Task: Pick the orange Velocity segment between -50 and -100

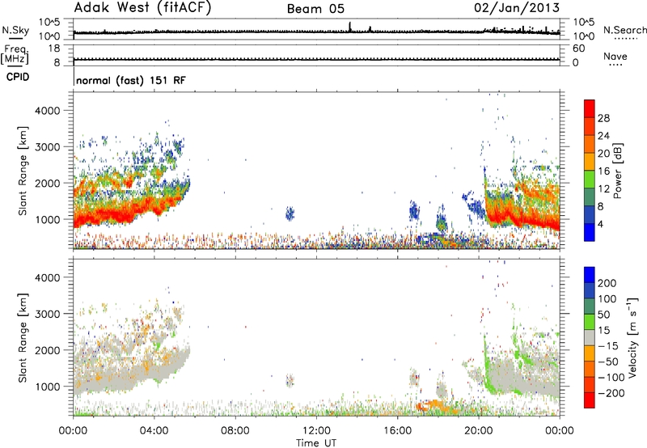Action: pos(590,369)
